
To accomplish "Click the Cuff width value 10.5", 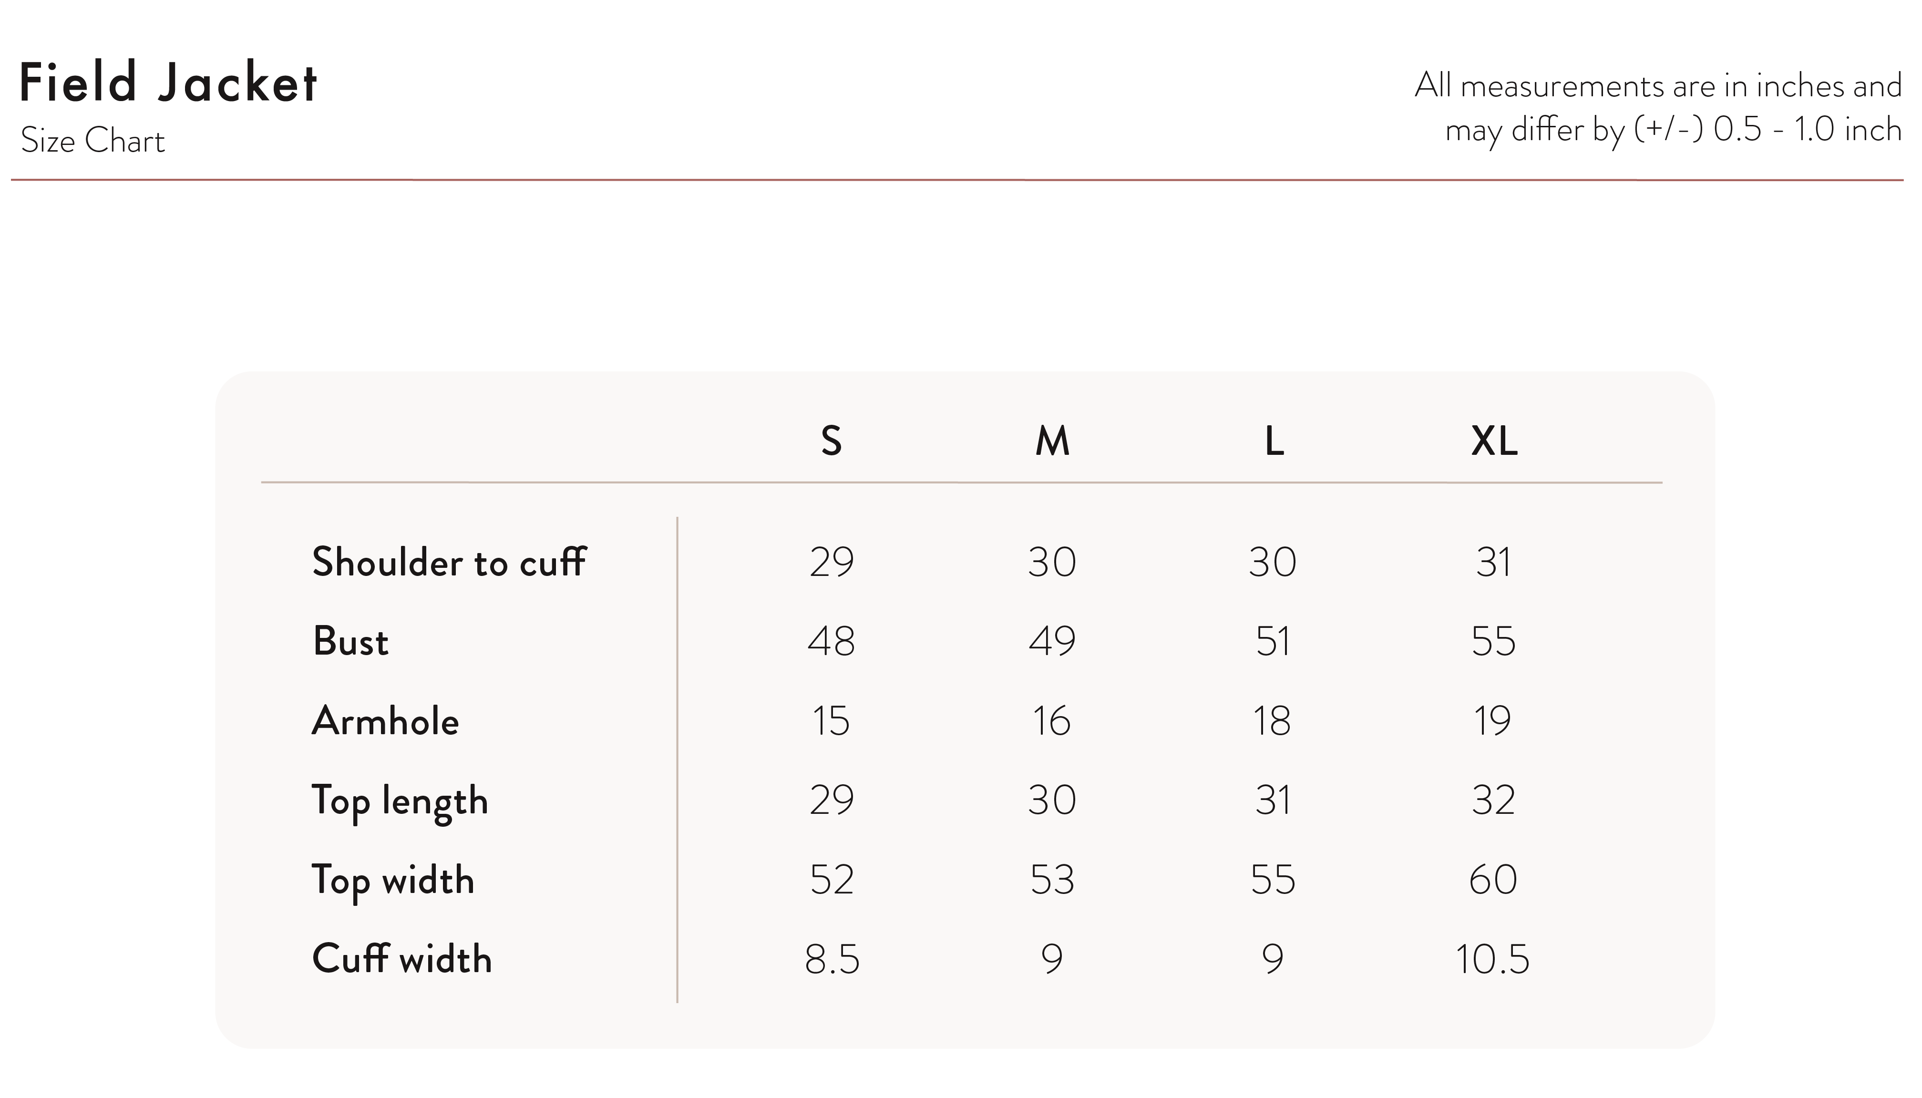I will tap(1492, 959).
